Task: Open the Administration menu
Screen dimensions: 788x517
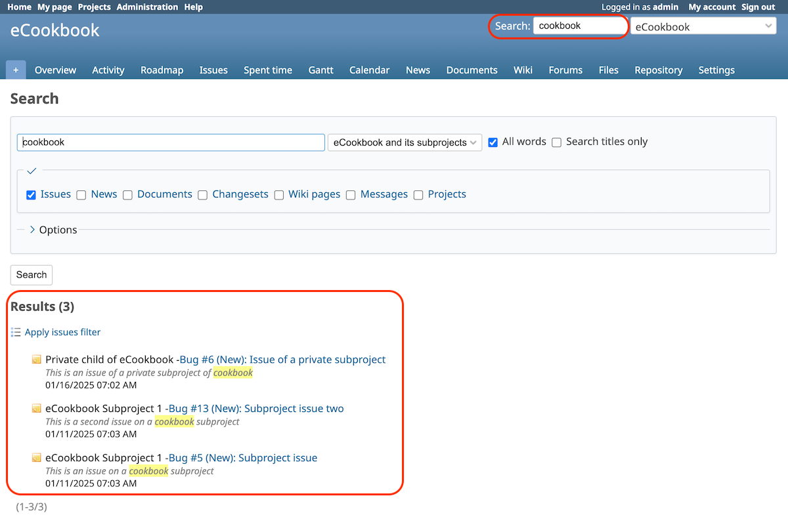Action: tap(147, 7)
